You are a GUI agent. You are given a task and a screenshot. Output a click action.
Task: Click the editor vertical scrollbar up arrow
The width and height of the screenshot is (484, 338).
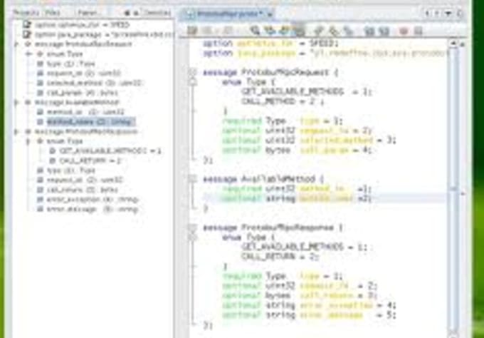click(453, 44)
